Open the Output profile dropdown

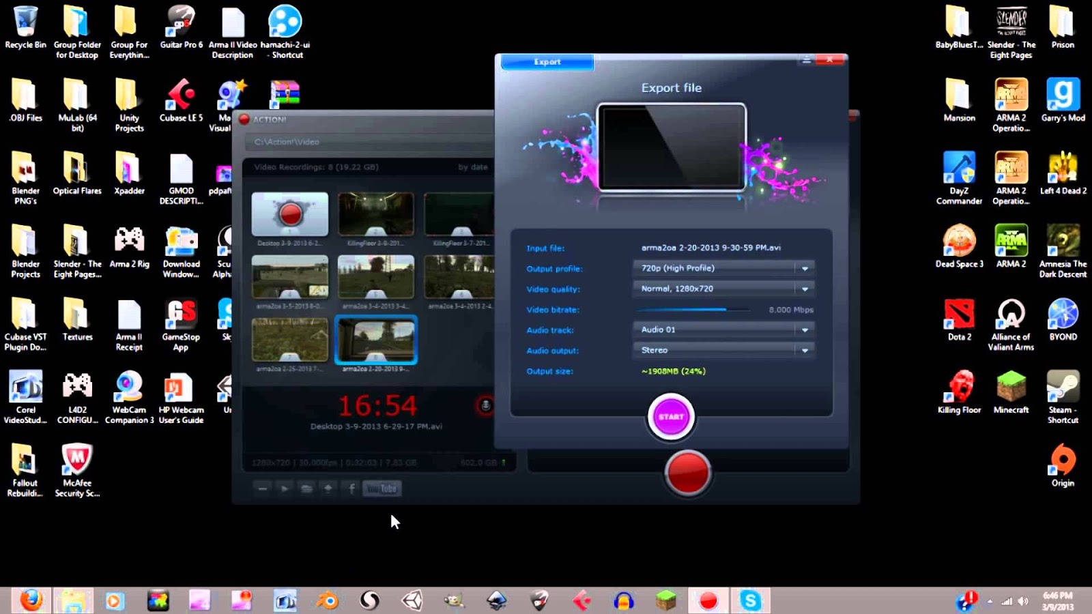(x=804, y=268)
